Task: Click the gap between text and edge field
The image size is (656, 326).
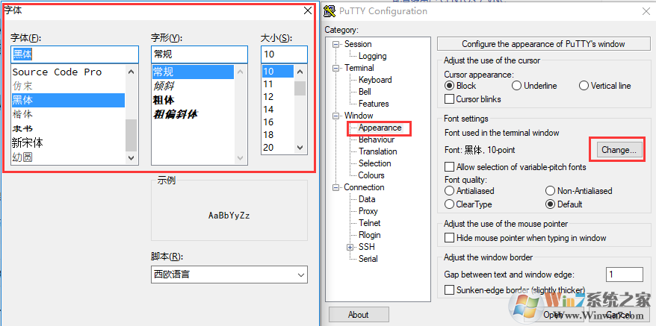Action: (x=624, y=275)
